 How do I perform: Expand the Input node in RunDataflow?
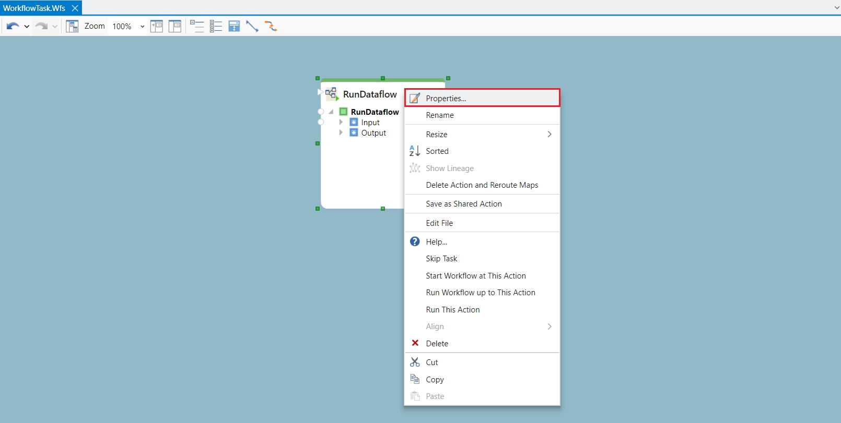click(x=341, y=122)
